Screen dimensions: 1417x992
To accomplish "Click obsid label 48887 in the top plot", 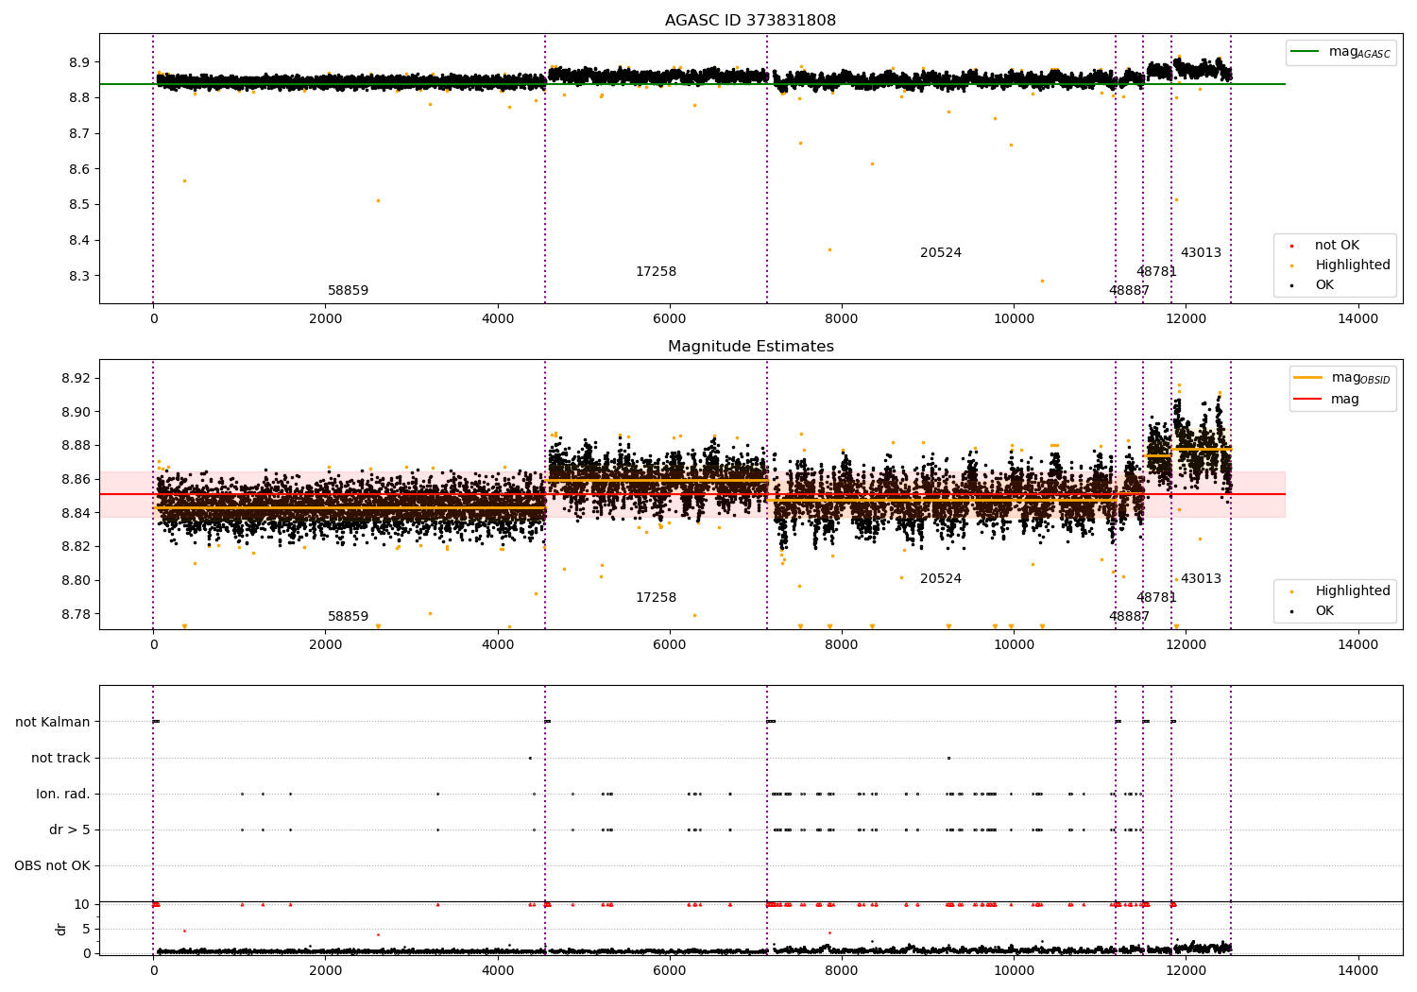I will point(1129,291).
